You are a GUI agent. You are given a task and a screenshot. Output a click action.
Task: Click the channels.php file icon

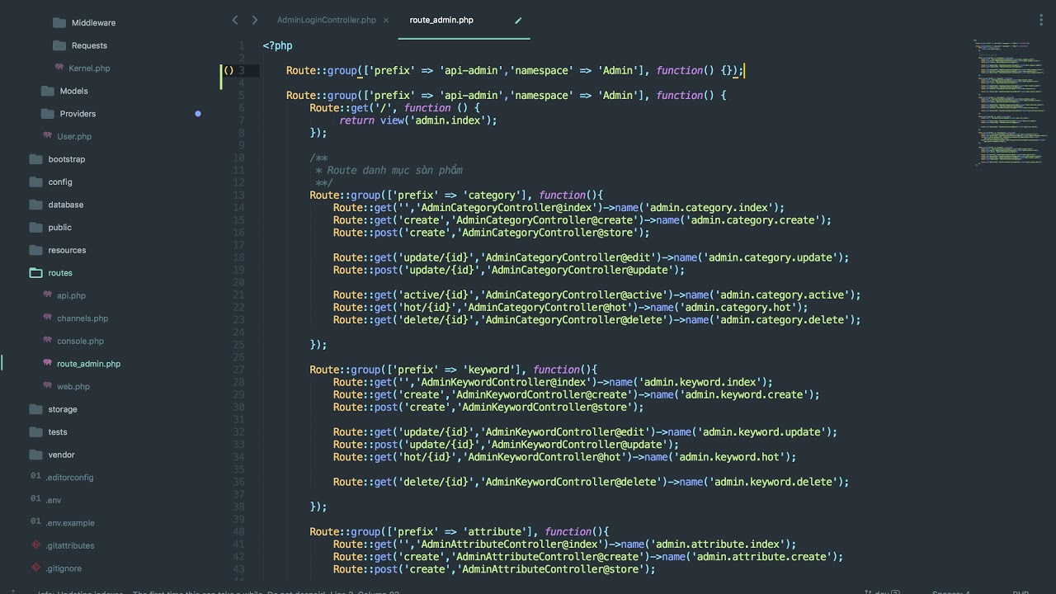[48, 318]
